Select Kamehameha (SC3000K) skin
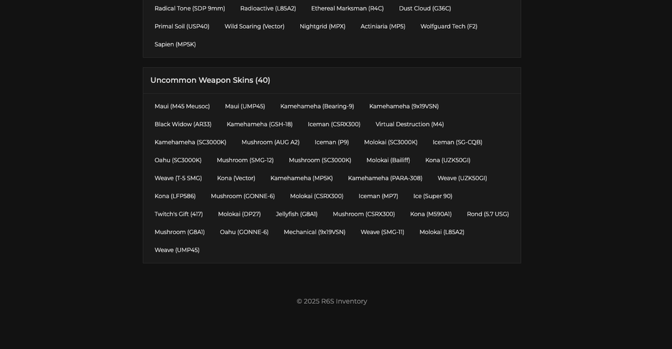672x349 pixels. point(190,142)
